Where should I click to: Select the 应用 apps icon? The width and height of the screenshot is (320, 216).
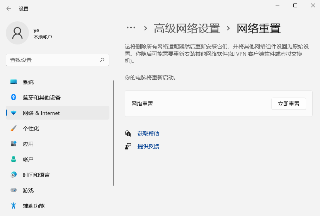(x=14, y=144)
